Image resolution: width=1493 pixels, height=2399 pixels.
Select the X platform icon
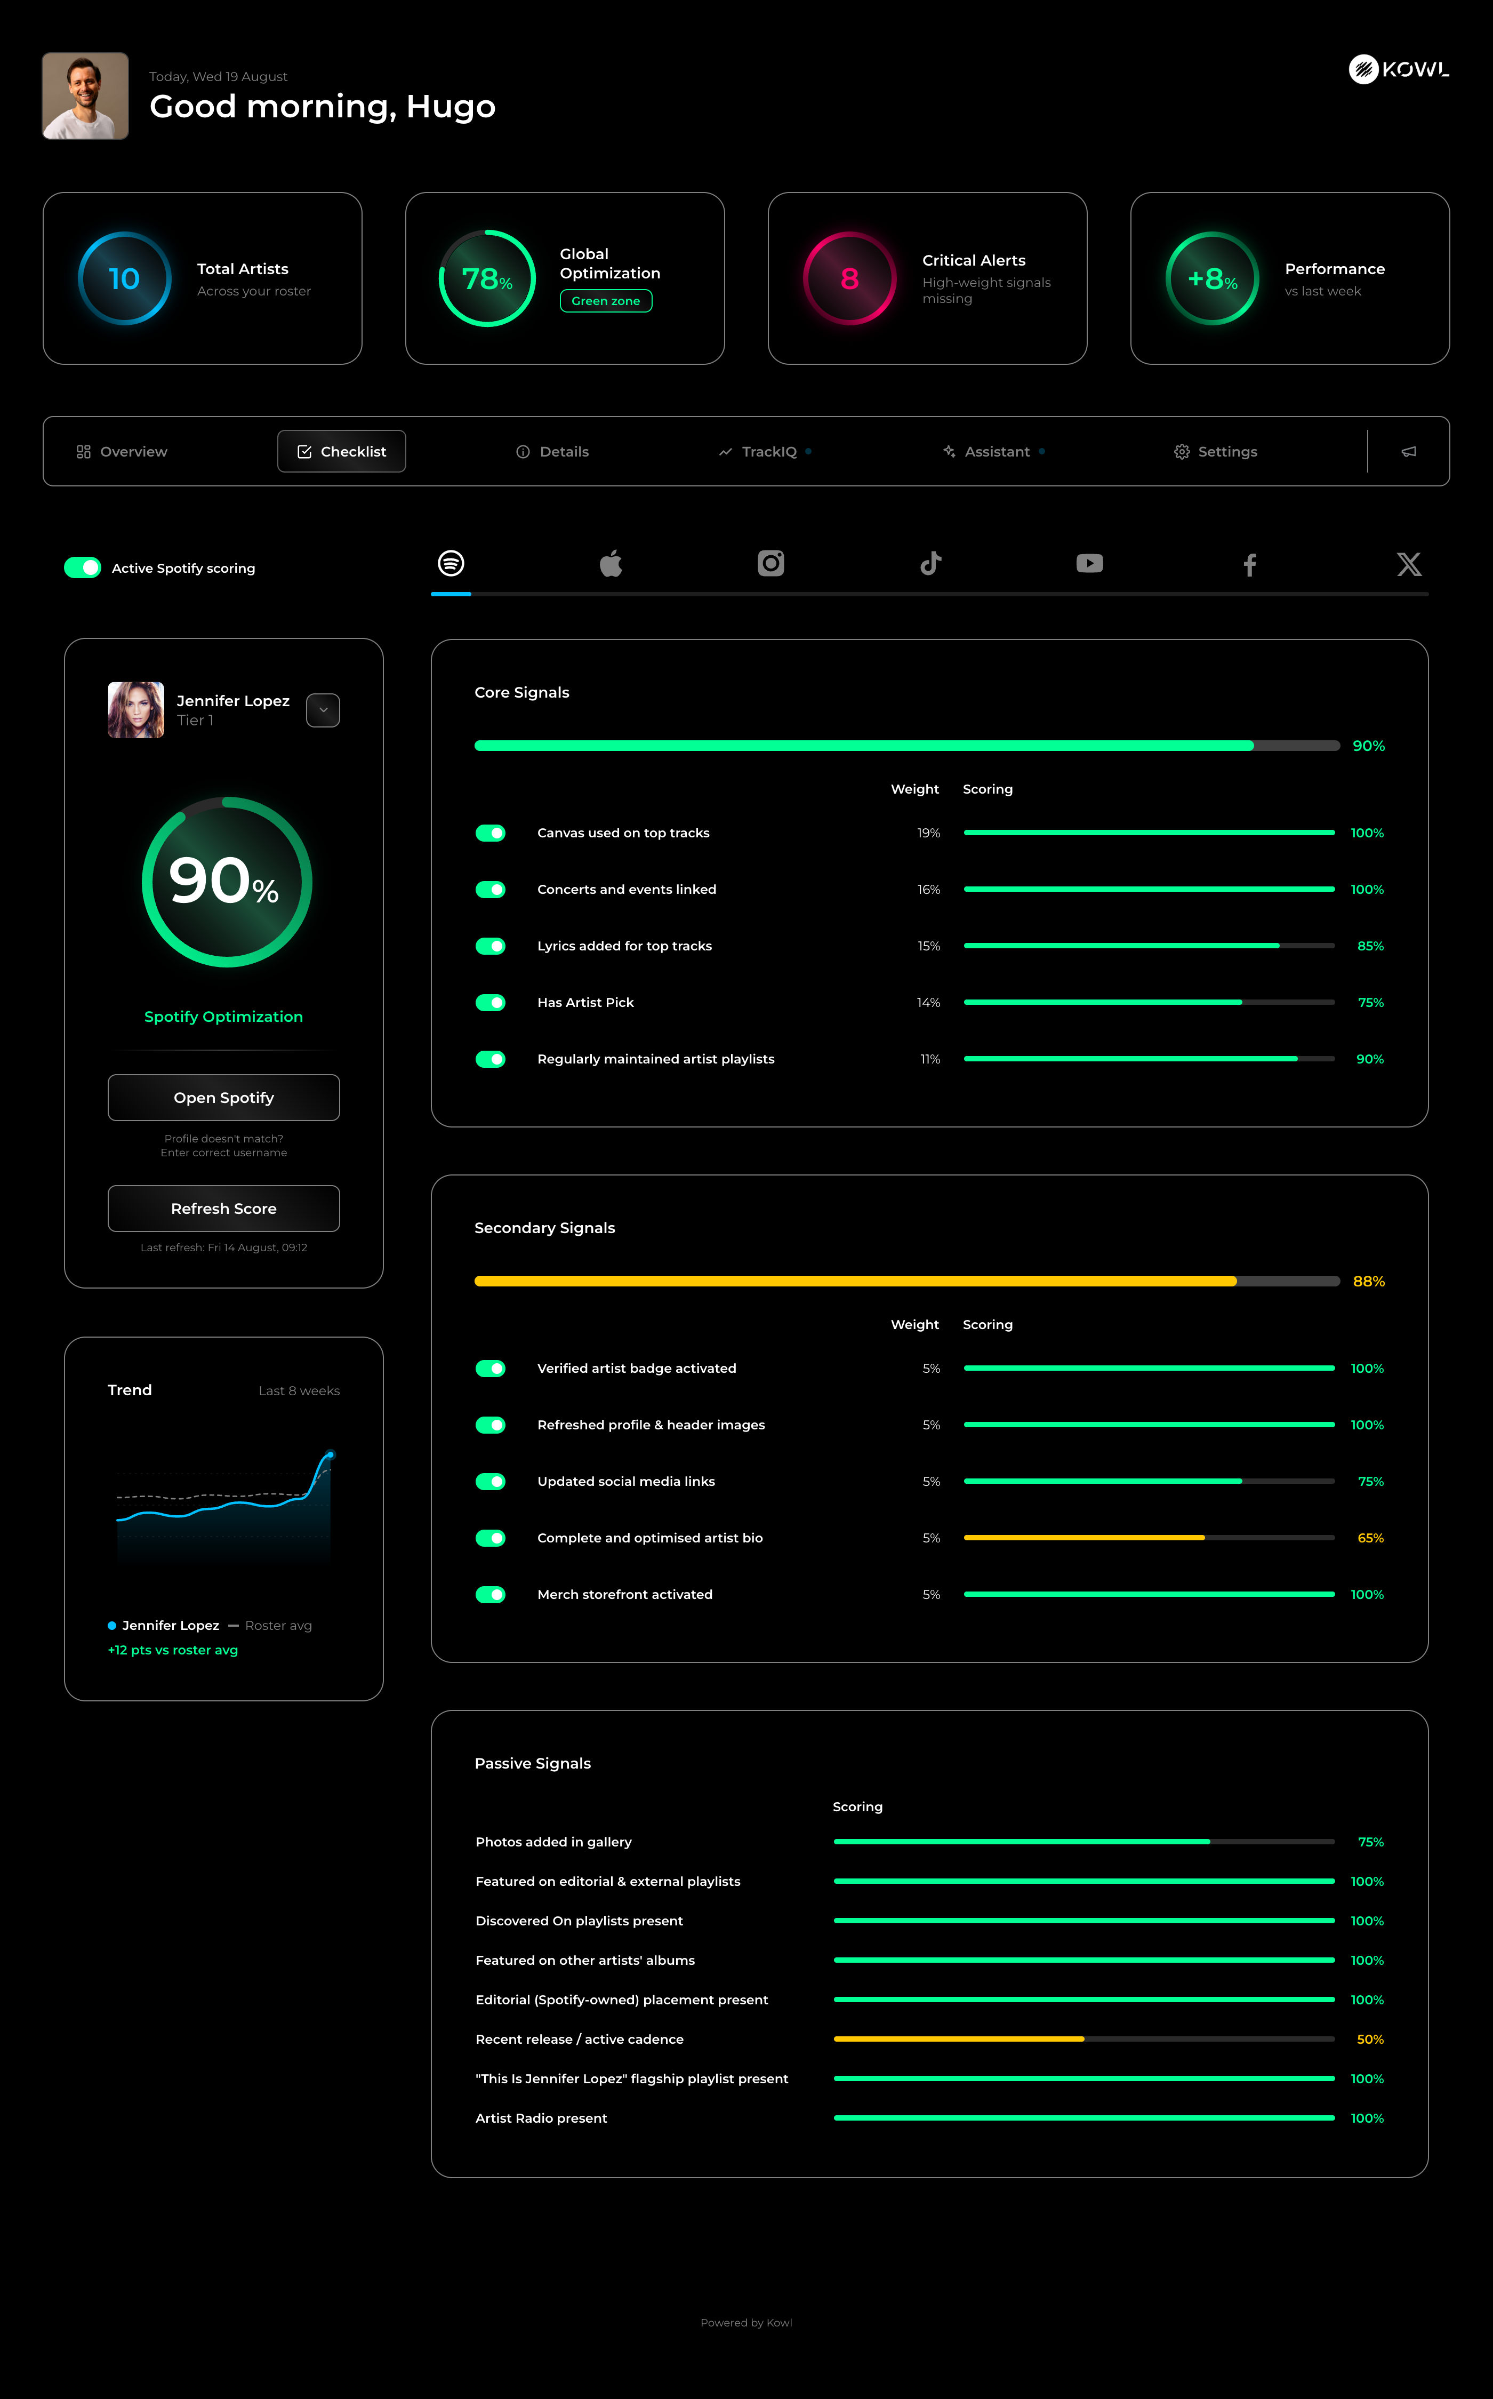coord(1409,564)
